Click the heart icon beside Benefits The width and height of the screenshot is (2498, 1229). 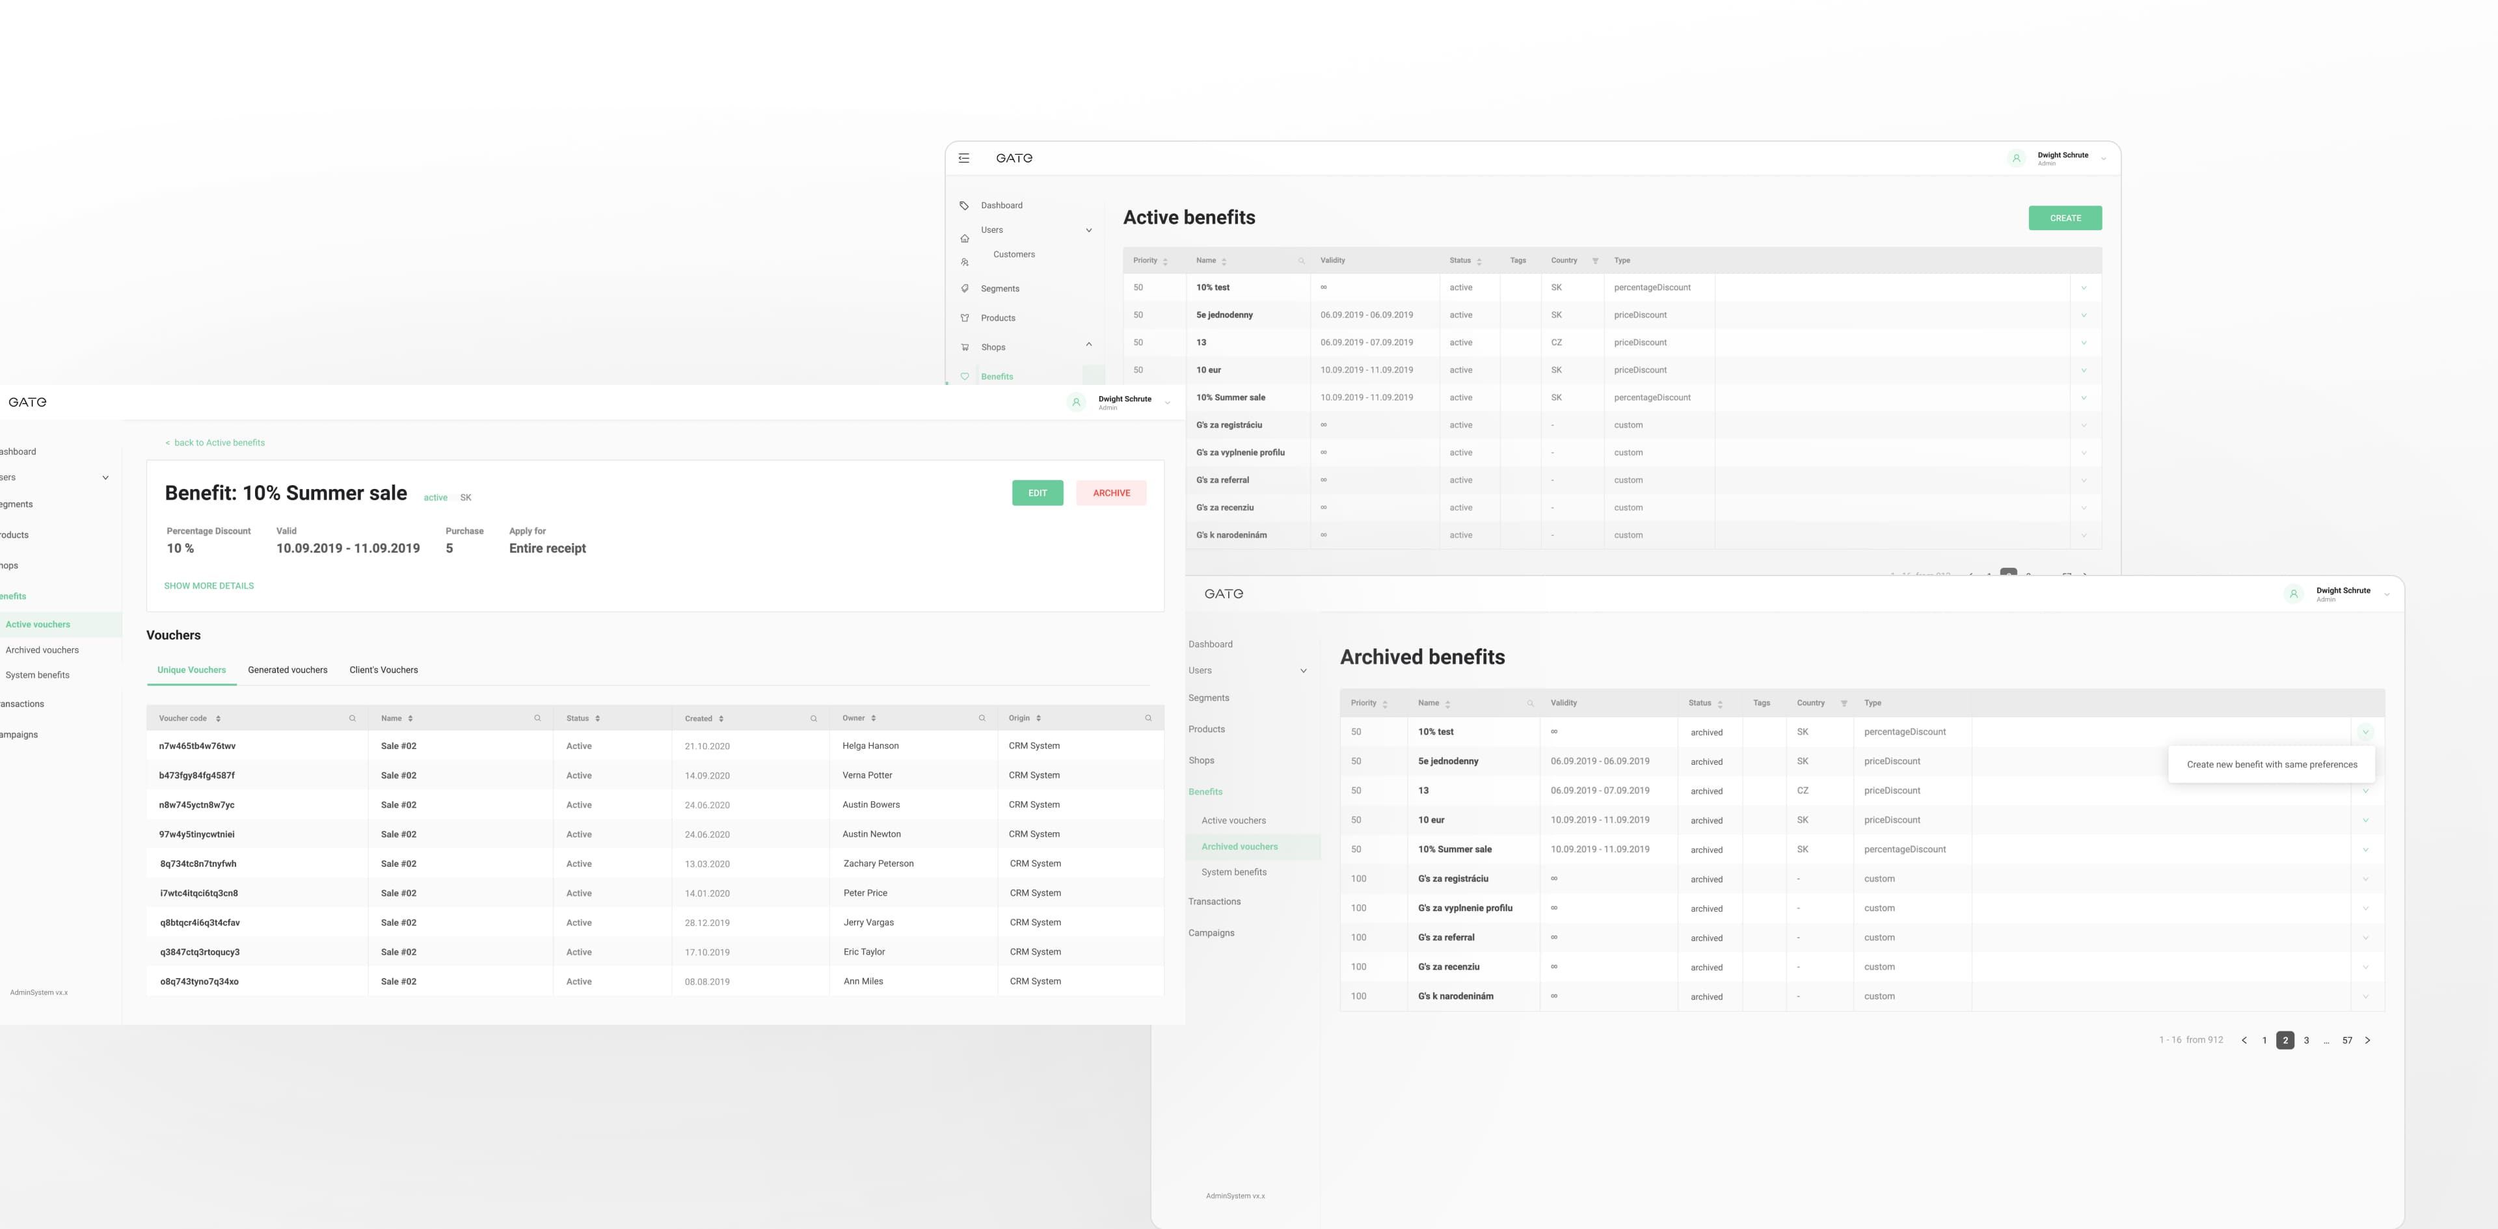(964, 376)
